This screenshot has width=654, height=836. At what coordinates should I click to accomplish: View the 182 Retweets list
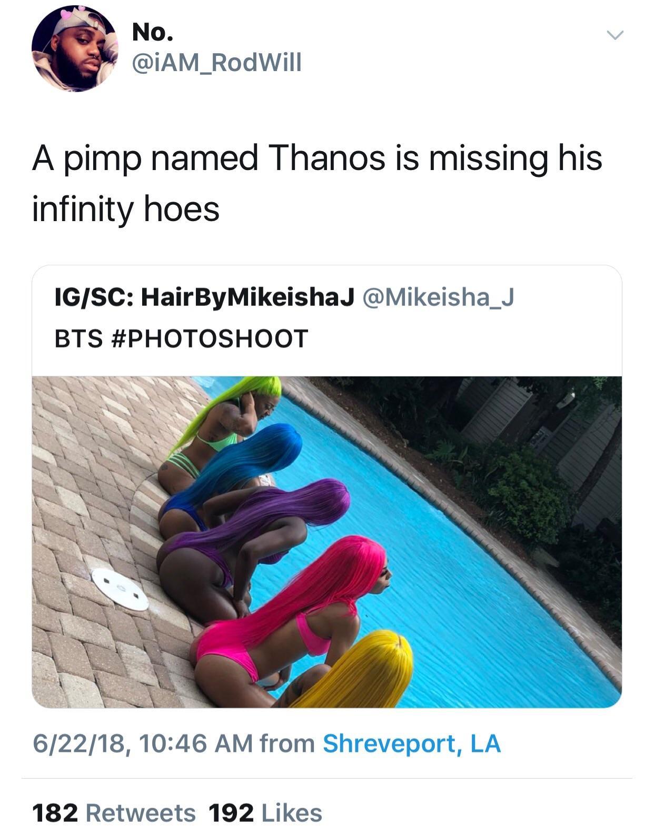click(114, 812)
